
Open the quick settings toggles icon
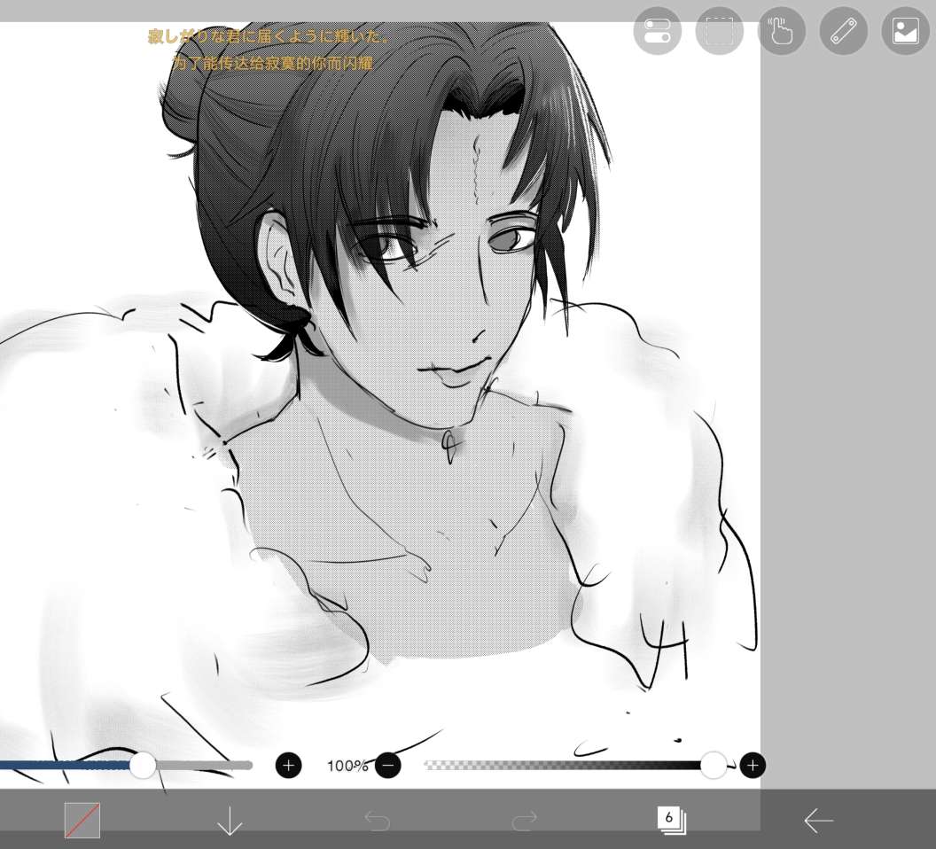click(657, 31)
